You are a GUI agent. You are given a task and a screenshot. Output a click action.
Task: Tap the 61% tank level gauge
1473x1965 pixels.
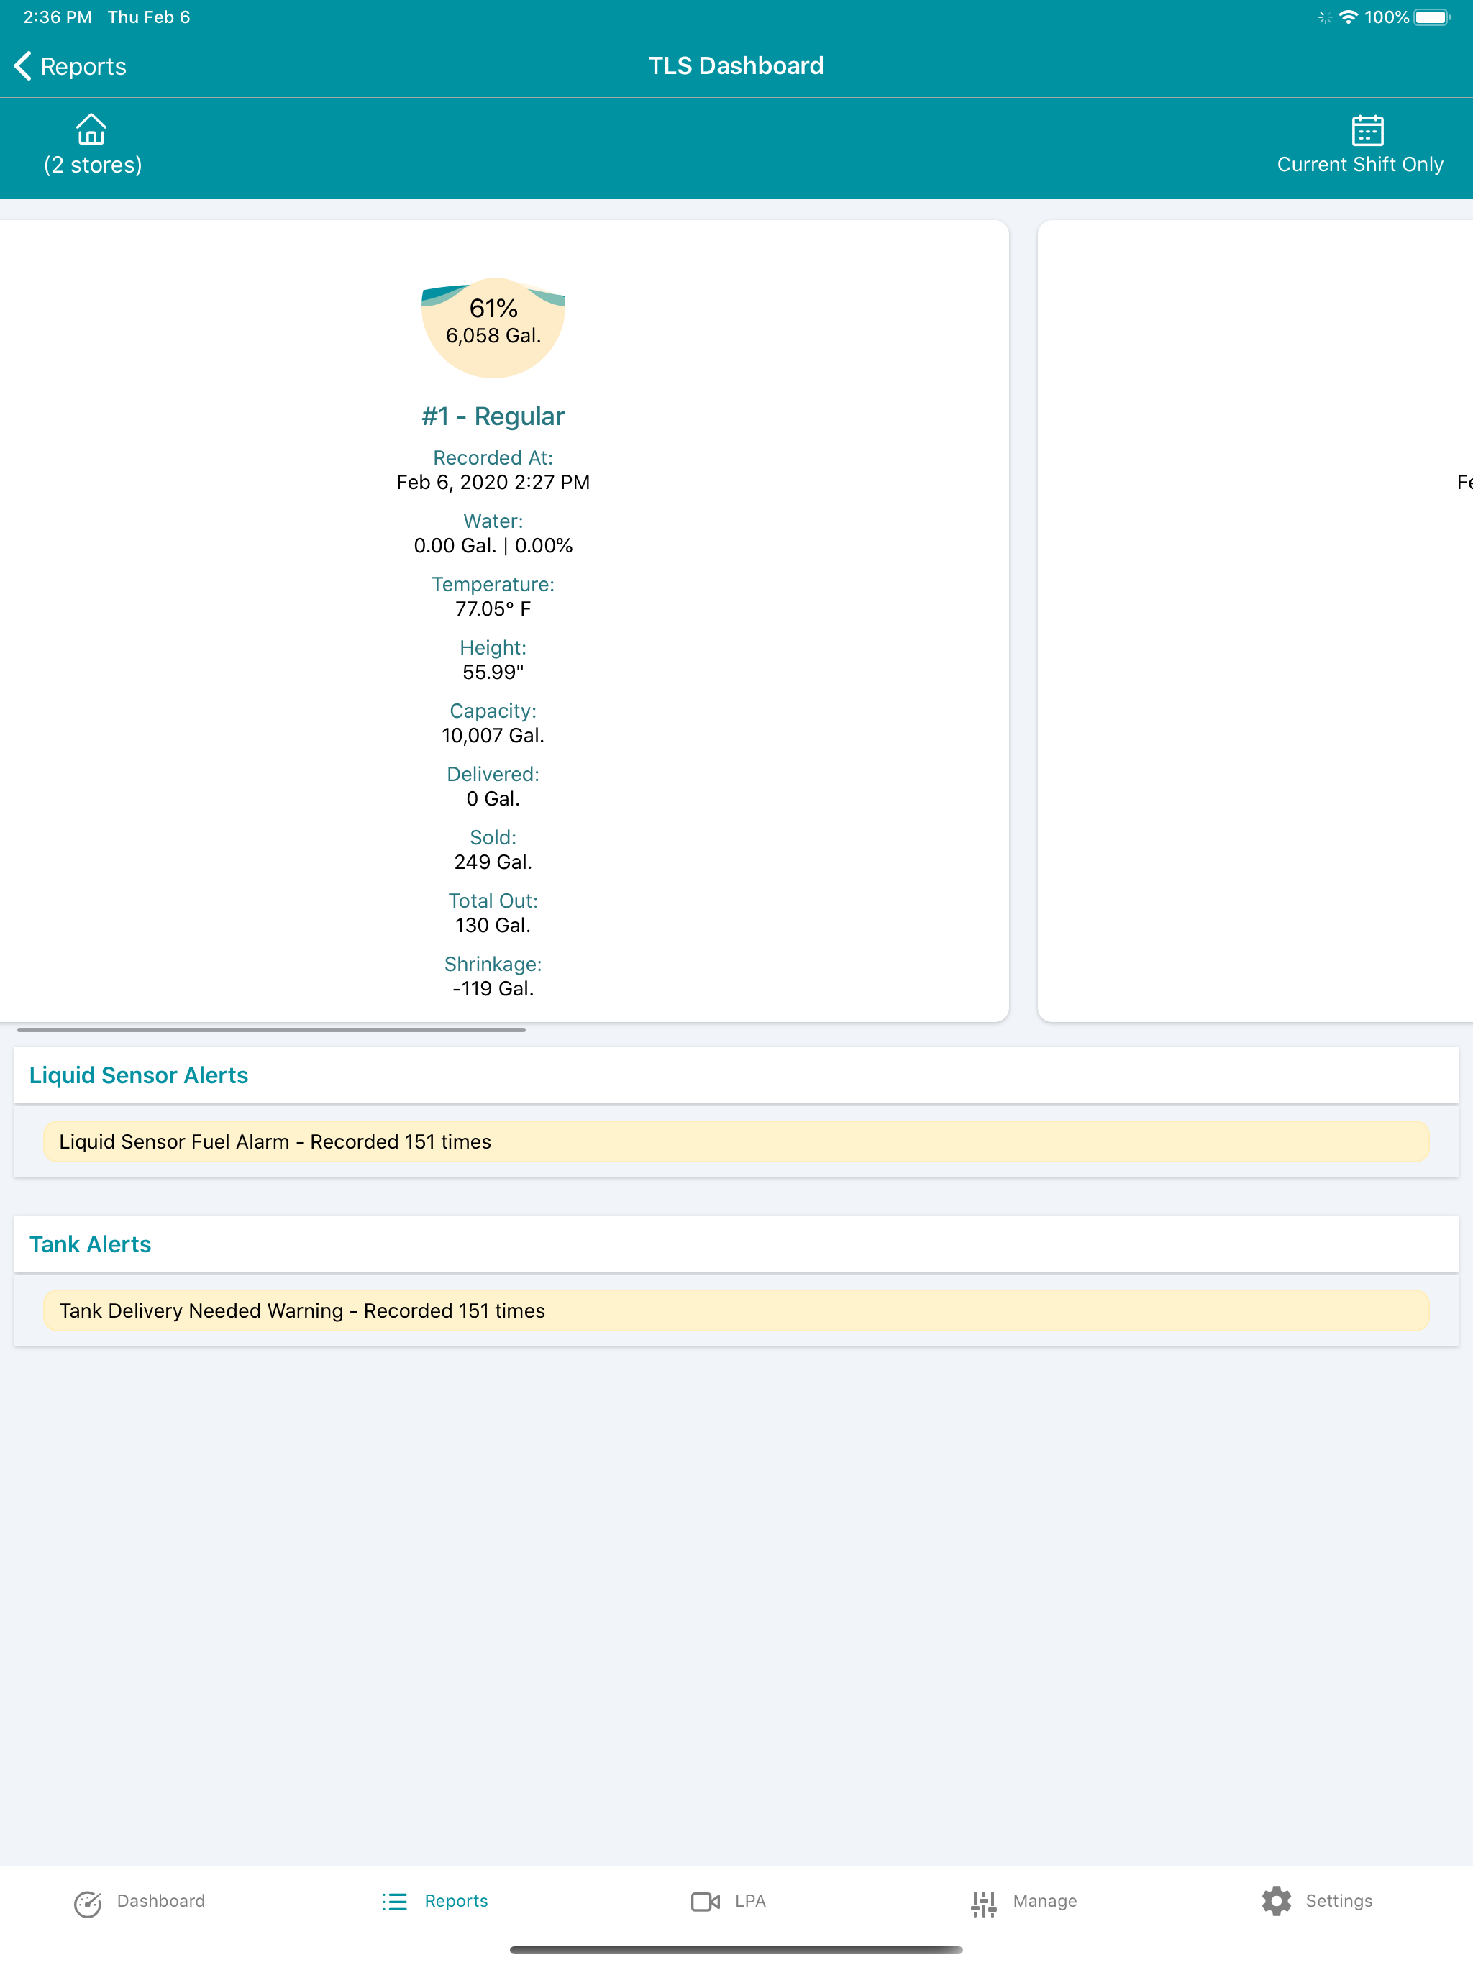493,327
